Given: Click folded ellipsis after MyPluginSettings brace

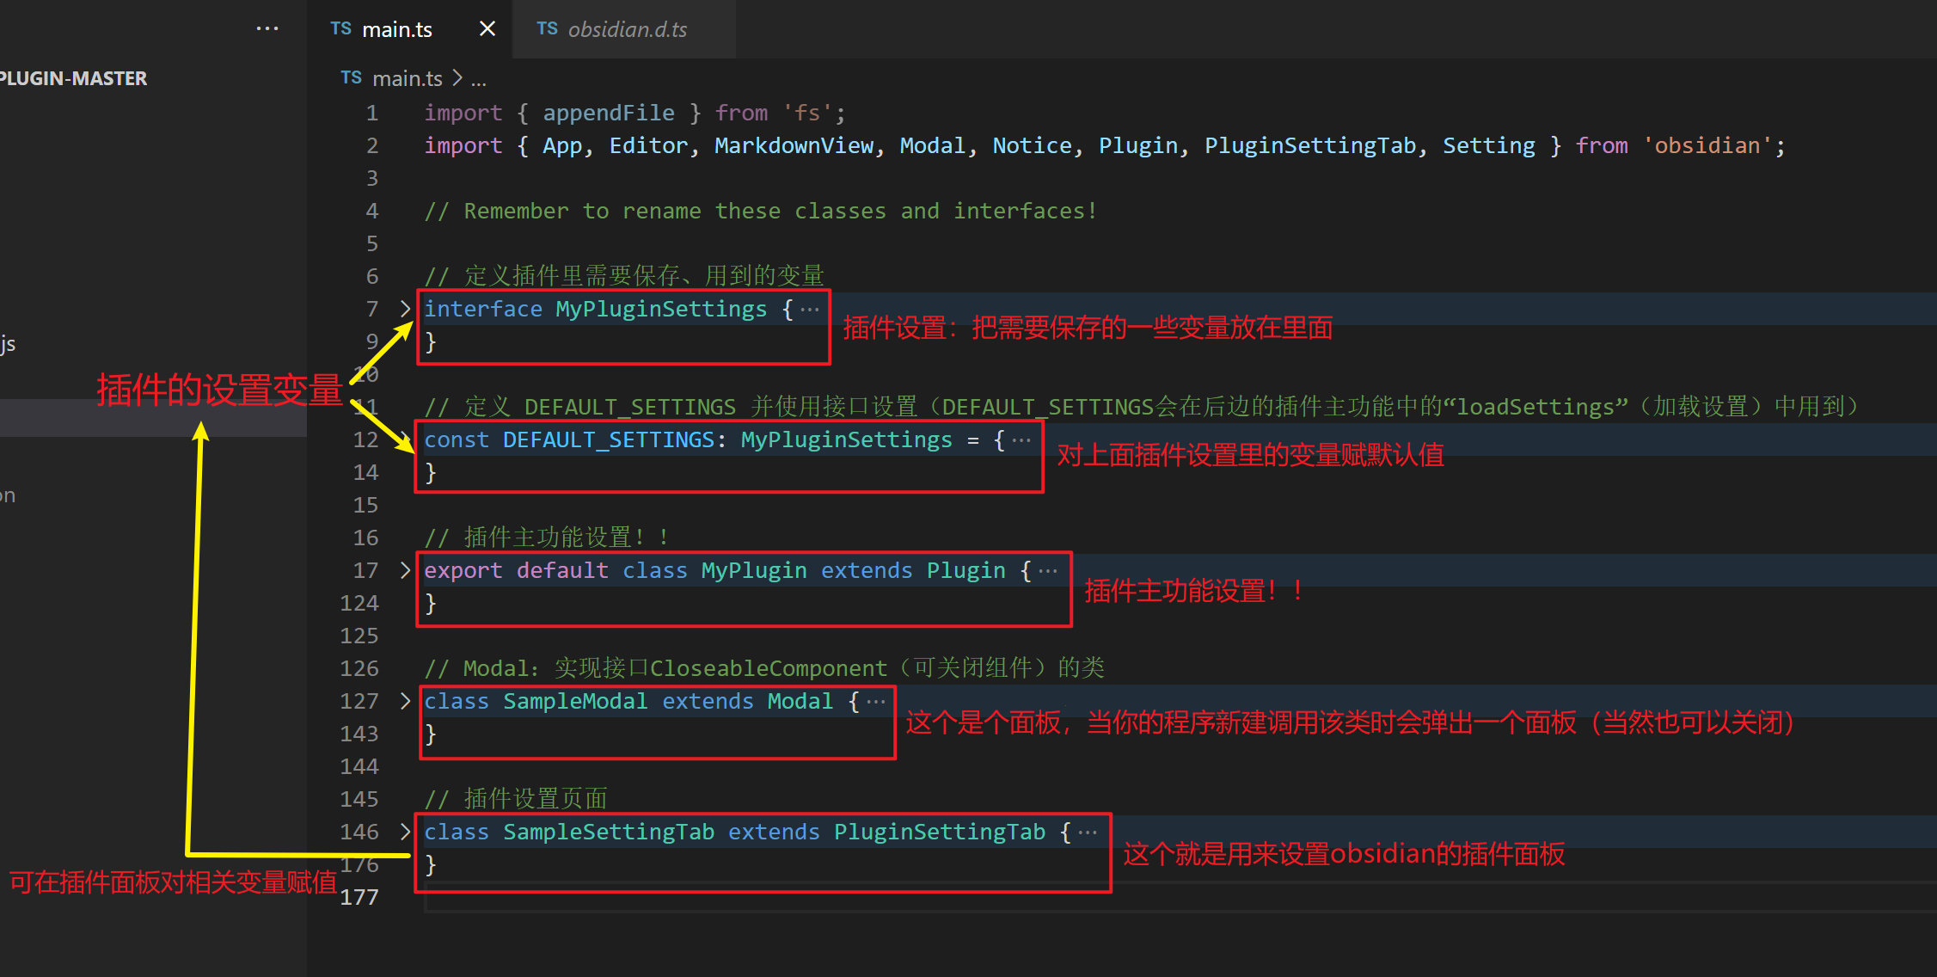Looking at the screenshot, I should (x=810, y=309).
